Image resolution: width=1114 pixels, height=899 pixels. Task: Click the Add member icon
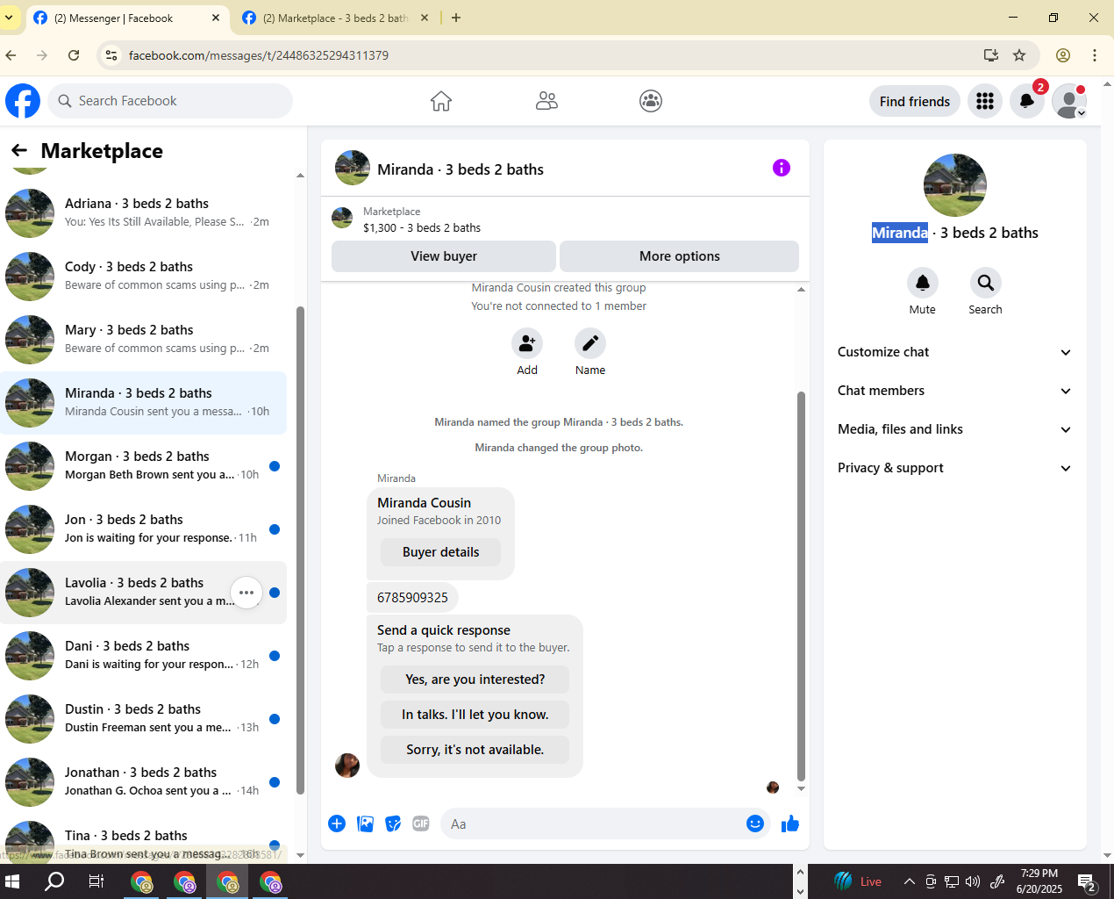[x=527, y=343]
